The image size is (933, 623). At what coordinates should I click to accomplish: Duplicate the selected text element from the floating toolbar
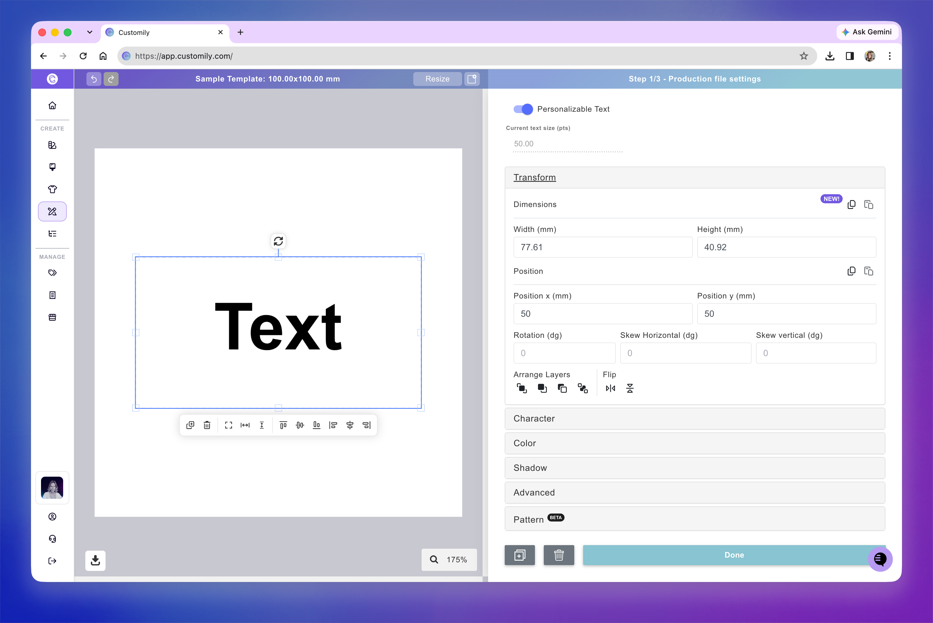[x=190, y=425]
